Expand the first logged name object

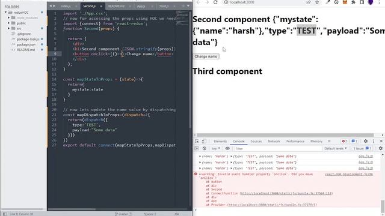[200, 156]
